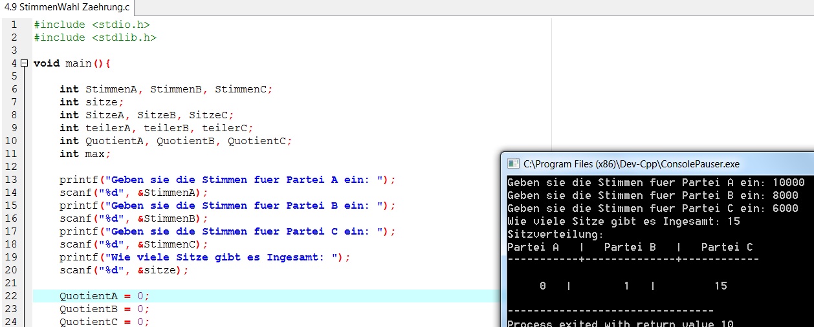This screenshot has height=327, width=814.
Task: Click line number 12 in the gutter
Action: tap(10, 167)
